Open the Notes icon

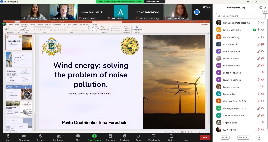[171, 136]
